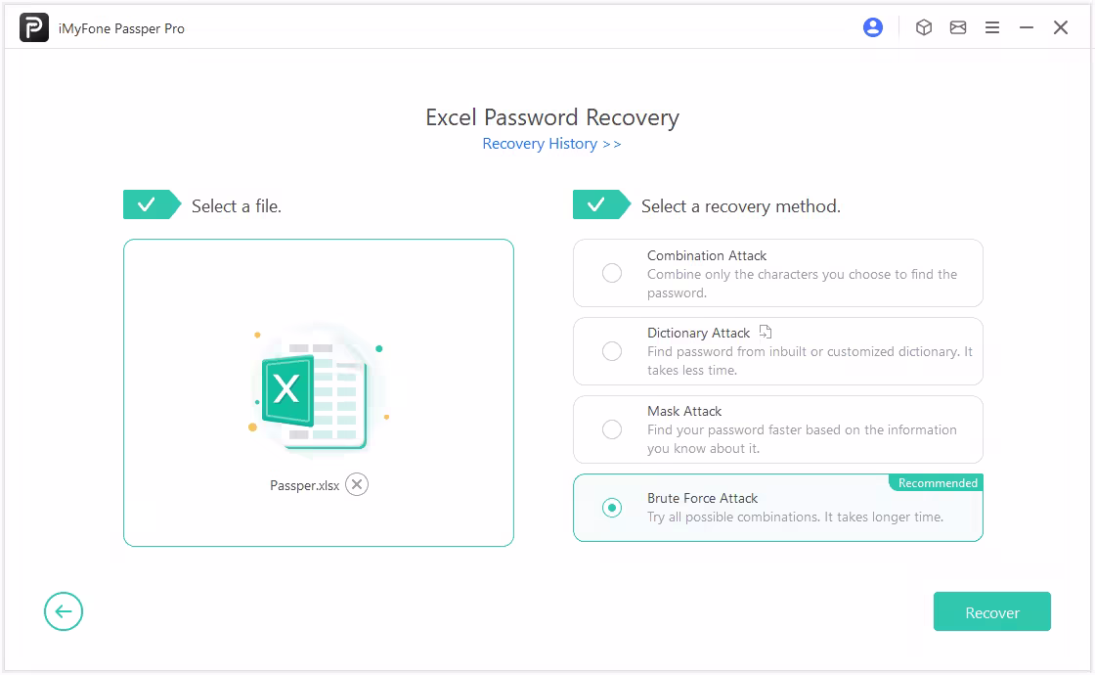Open the Recovery History link
This screenshot has height=675, width=1095.
pyautogui.click(x=551, y=144)
